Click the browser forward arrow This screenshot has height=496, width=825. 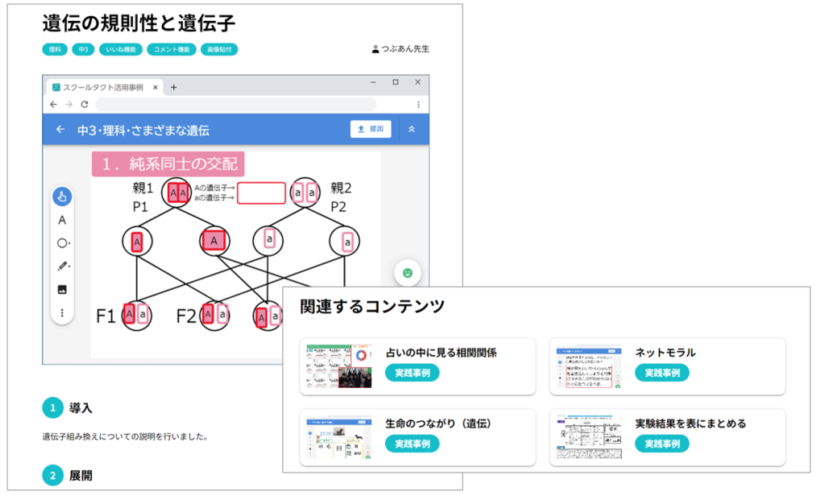(69, 105)
